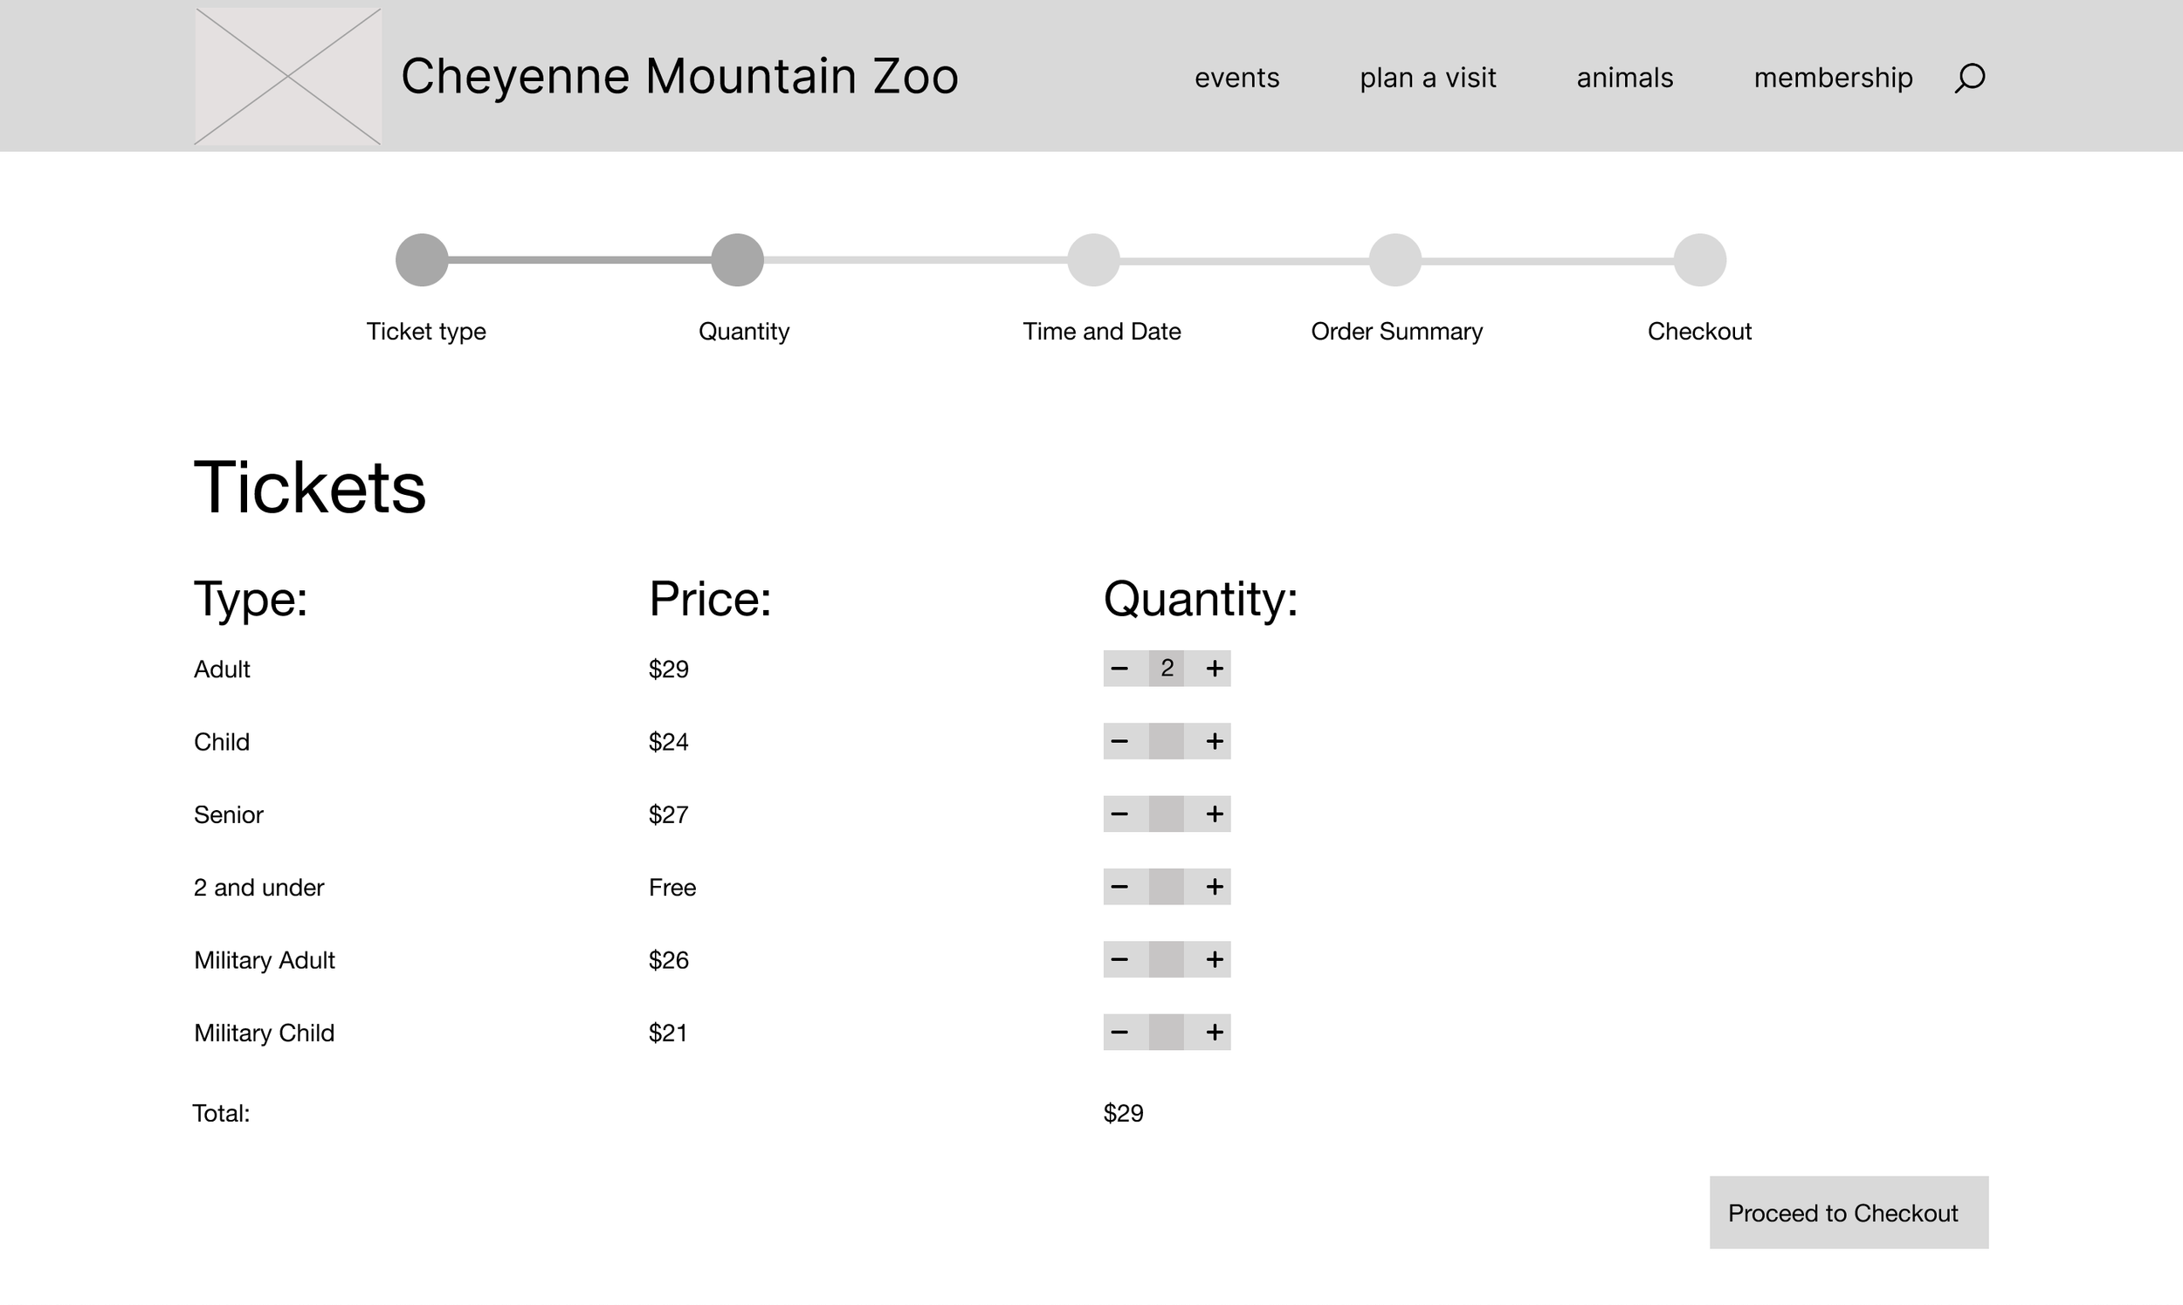Click the Adult quantity number field
This screenshot has width=2183, height=1305.
[x=1167, y=669]
